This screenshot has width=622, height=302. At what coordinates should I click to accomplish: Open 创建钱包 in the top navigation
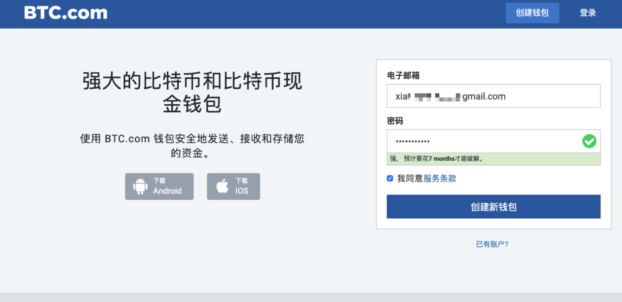[532, 13]
